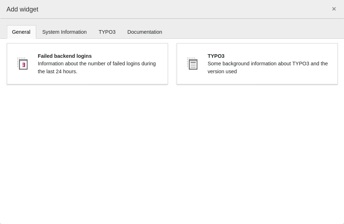This screenshot has width=344, height=224.
Task: Select the General tab
Action: [21, 32]
